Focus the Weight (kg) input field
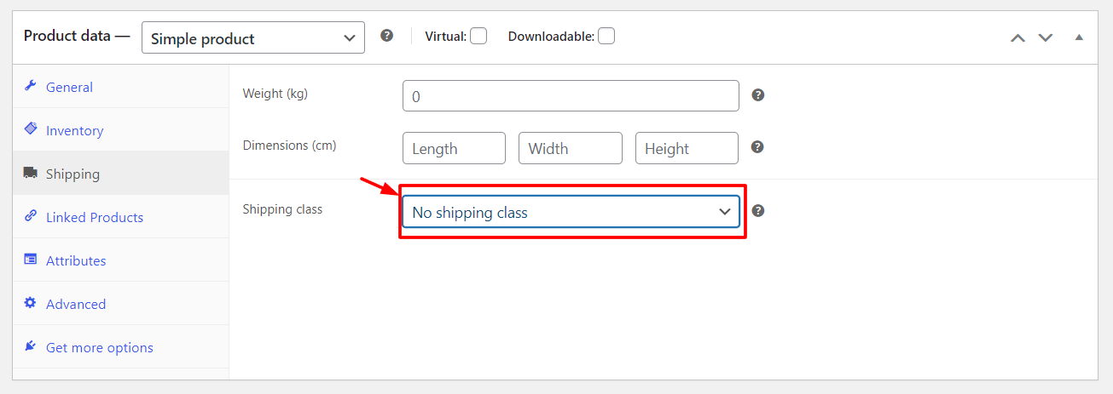This screenshot has height=394, width=1113. click(x=571, y=95)
